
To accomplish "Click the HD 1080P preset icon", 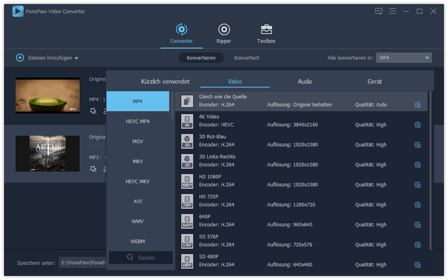I will tap(187, 181).
